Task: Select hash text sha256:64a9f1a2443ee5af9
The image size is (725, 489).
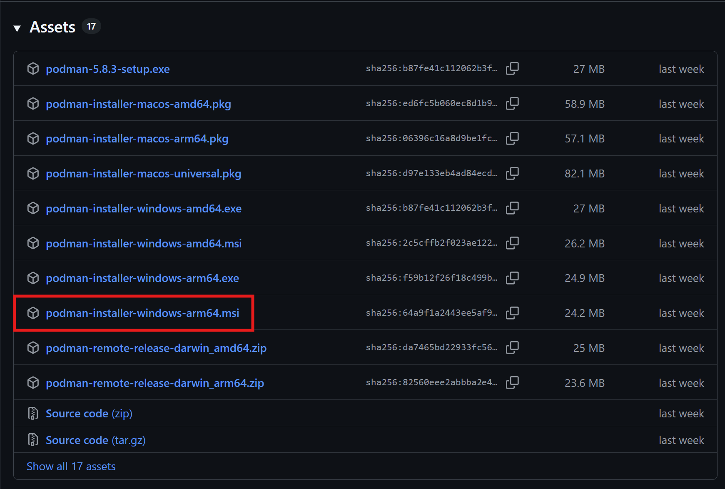Action: (x=432, y=313)
